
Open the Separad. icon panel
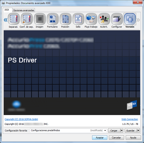pyautogui.click(x=14, y=19)
